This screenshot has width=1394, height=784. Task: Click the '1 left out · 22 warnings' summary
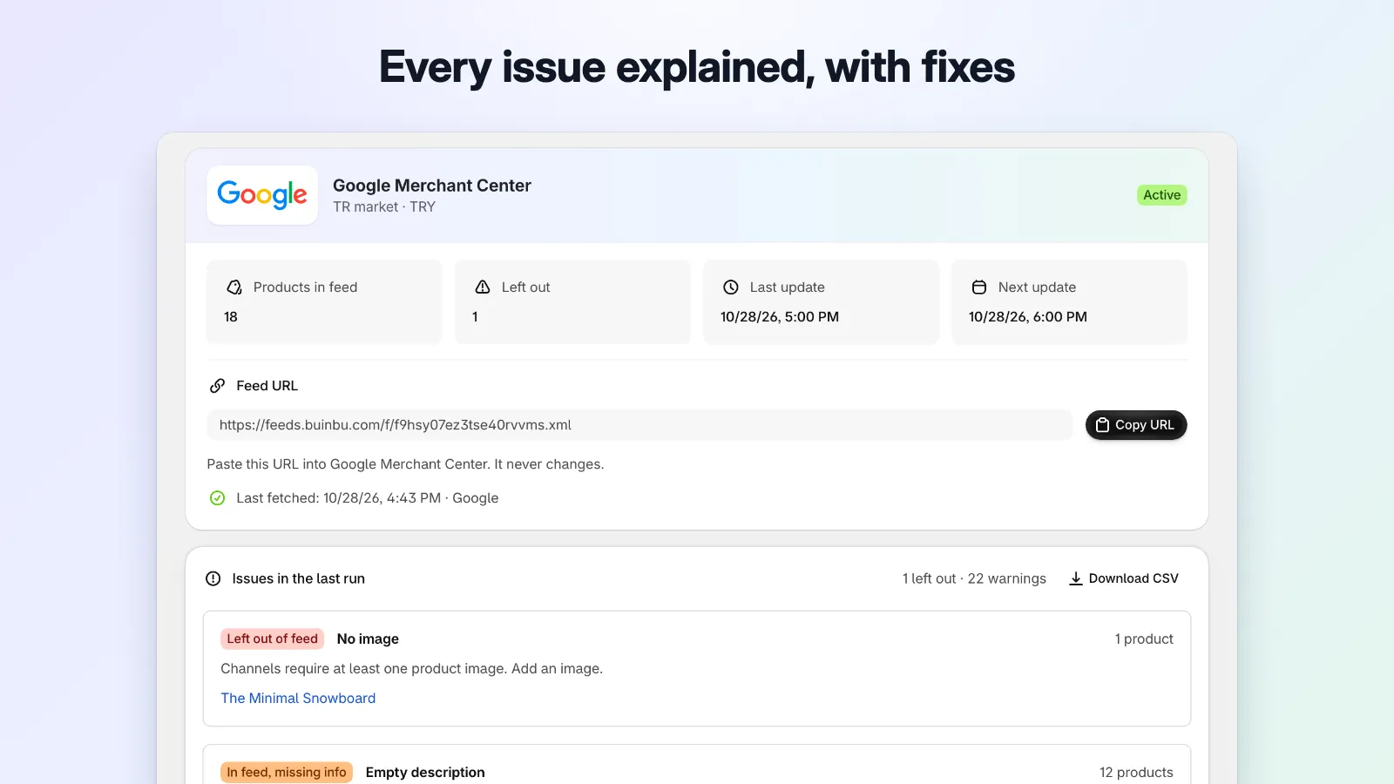[x=974, y=578]
